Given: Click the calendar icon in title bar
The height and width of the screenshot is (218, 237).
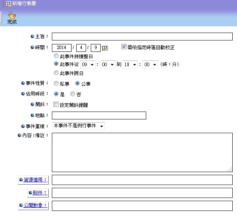Looking at the screenshot, I should tap(8, 4).
